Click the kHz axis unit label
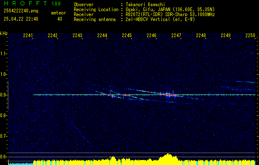Screen dimensions: 259x165 pyautogui.click(x=4, y=33)
